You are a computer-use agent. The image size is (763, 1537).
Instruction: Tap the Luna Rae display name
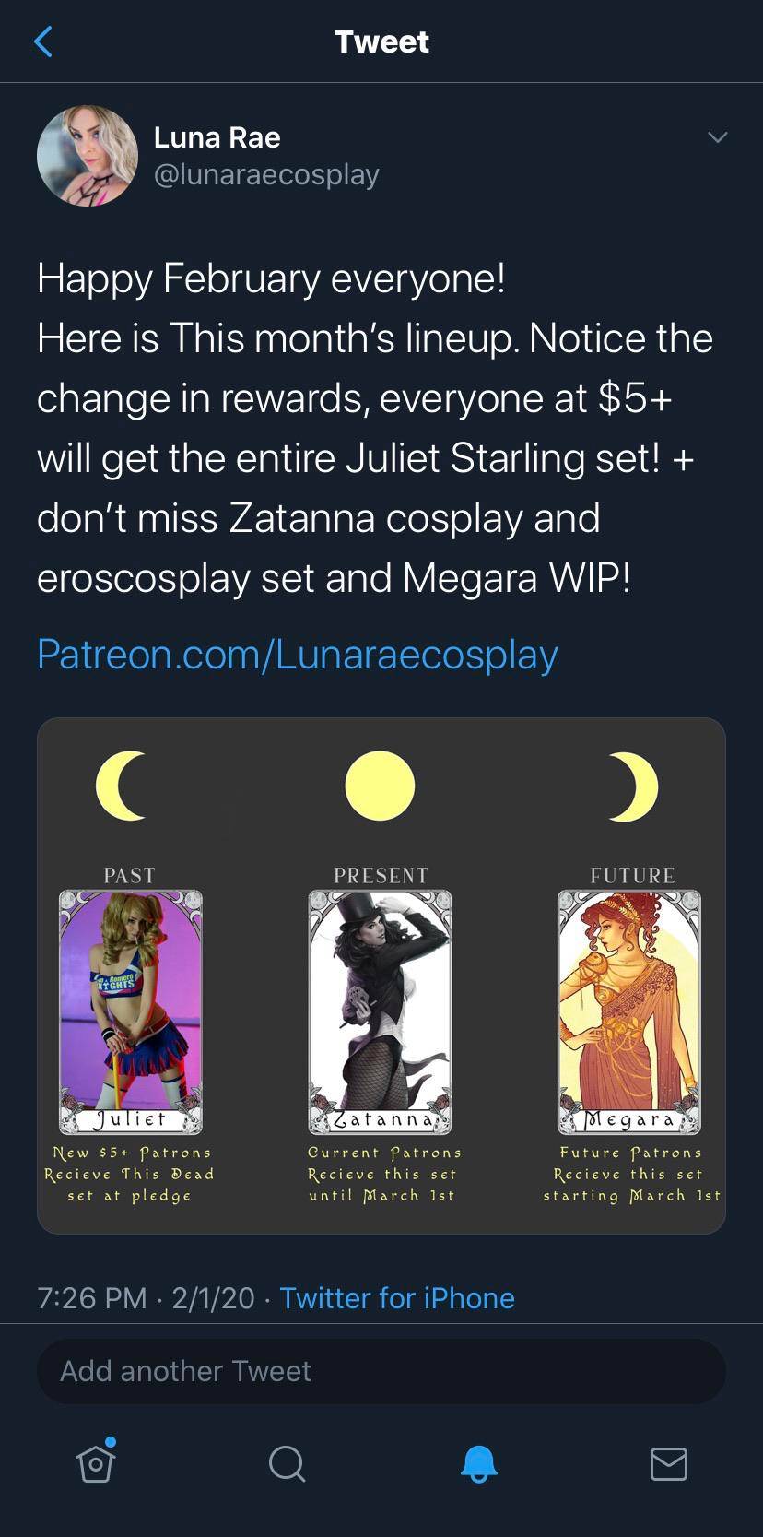[217, 137]
